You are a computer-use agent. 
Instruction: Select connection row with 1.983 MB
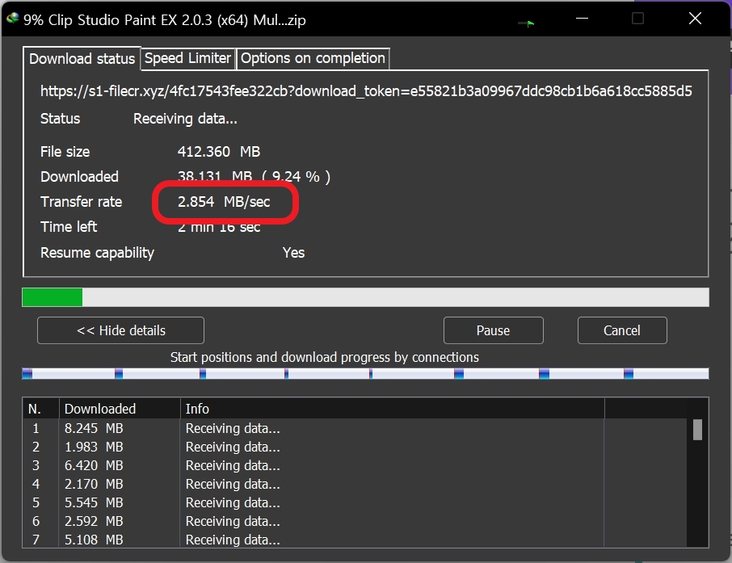coord(355,447)
